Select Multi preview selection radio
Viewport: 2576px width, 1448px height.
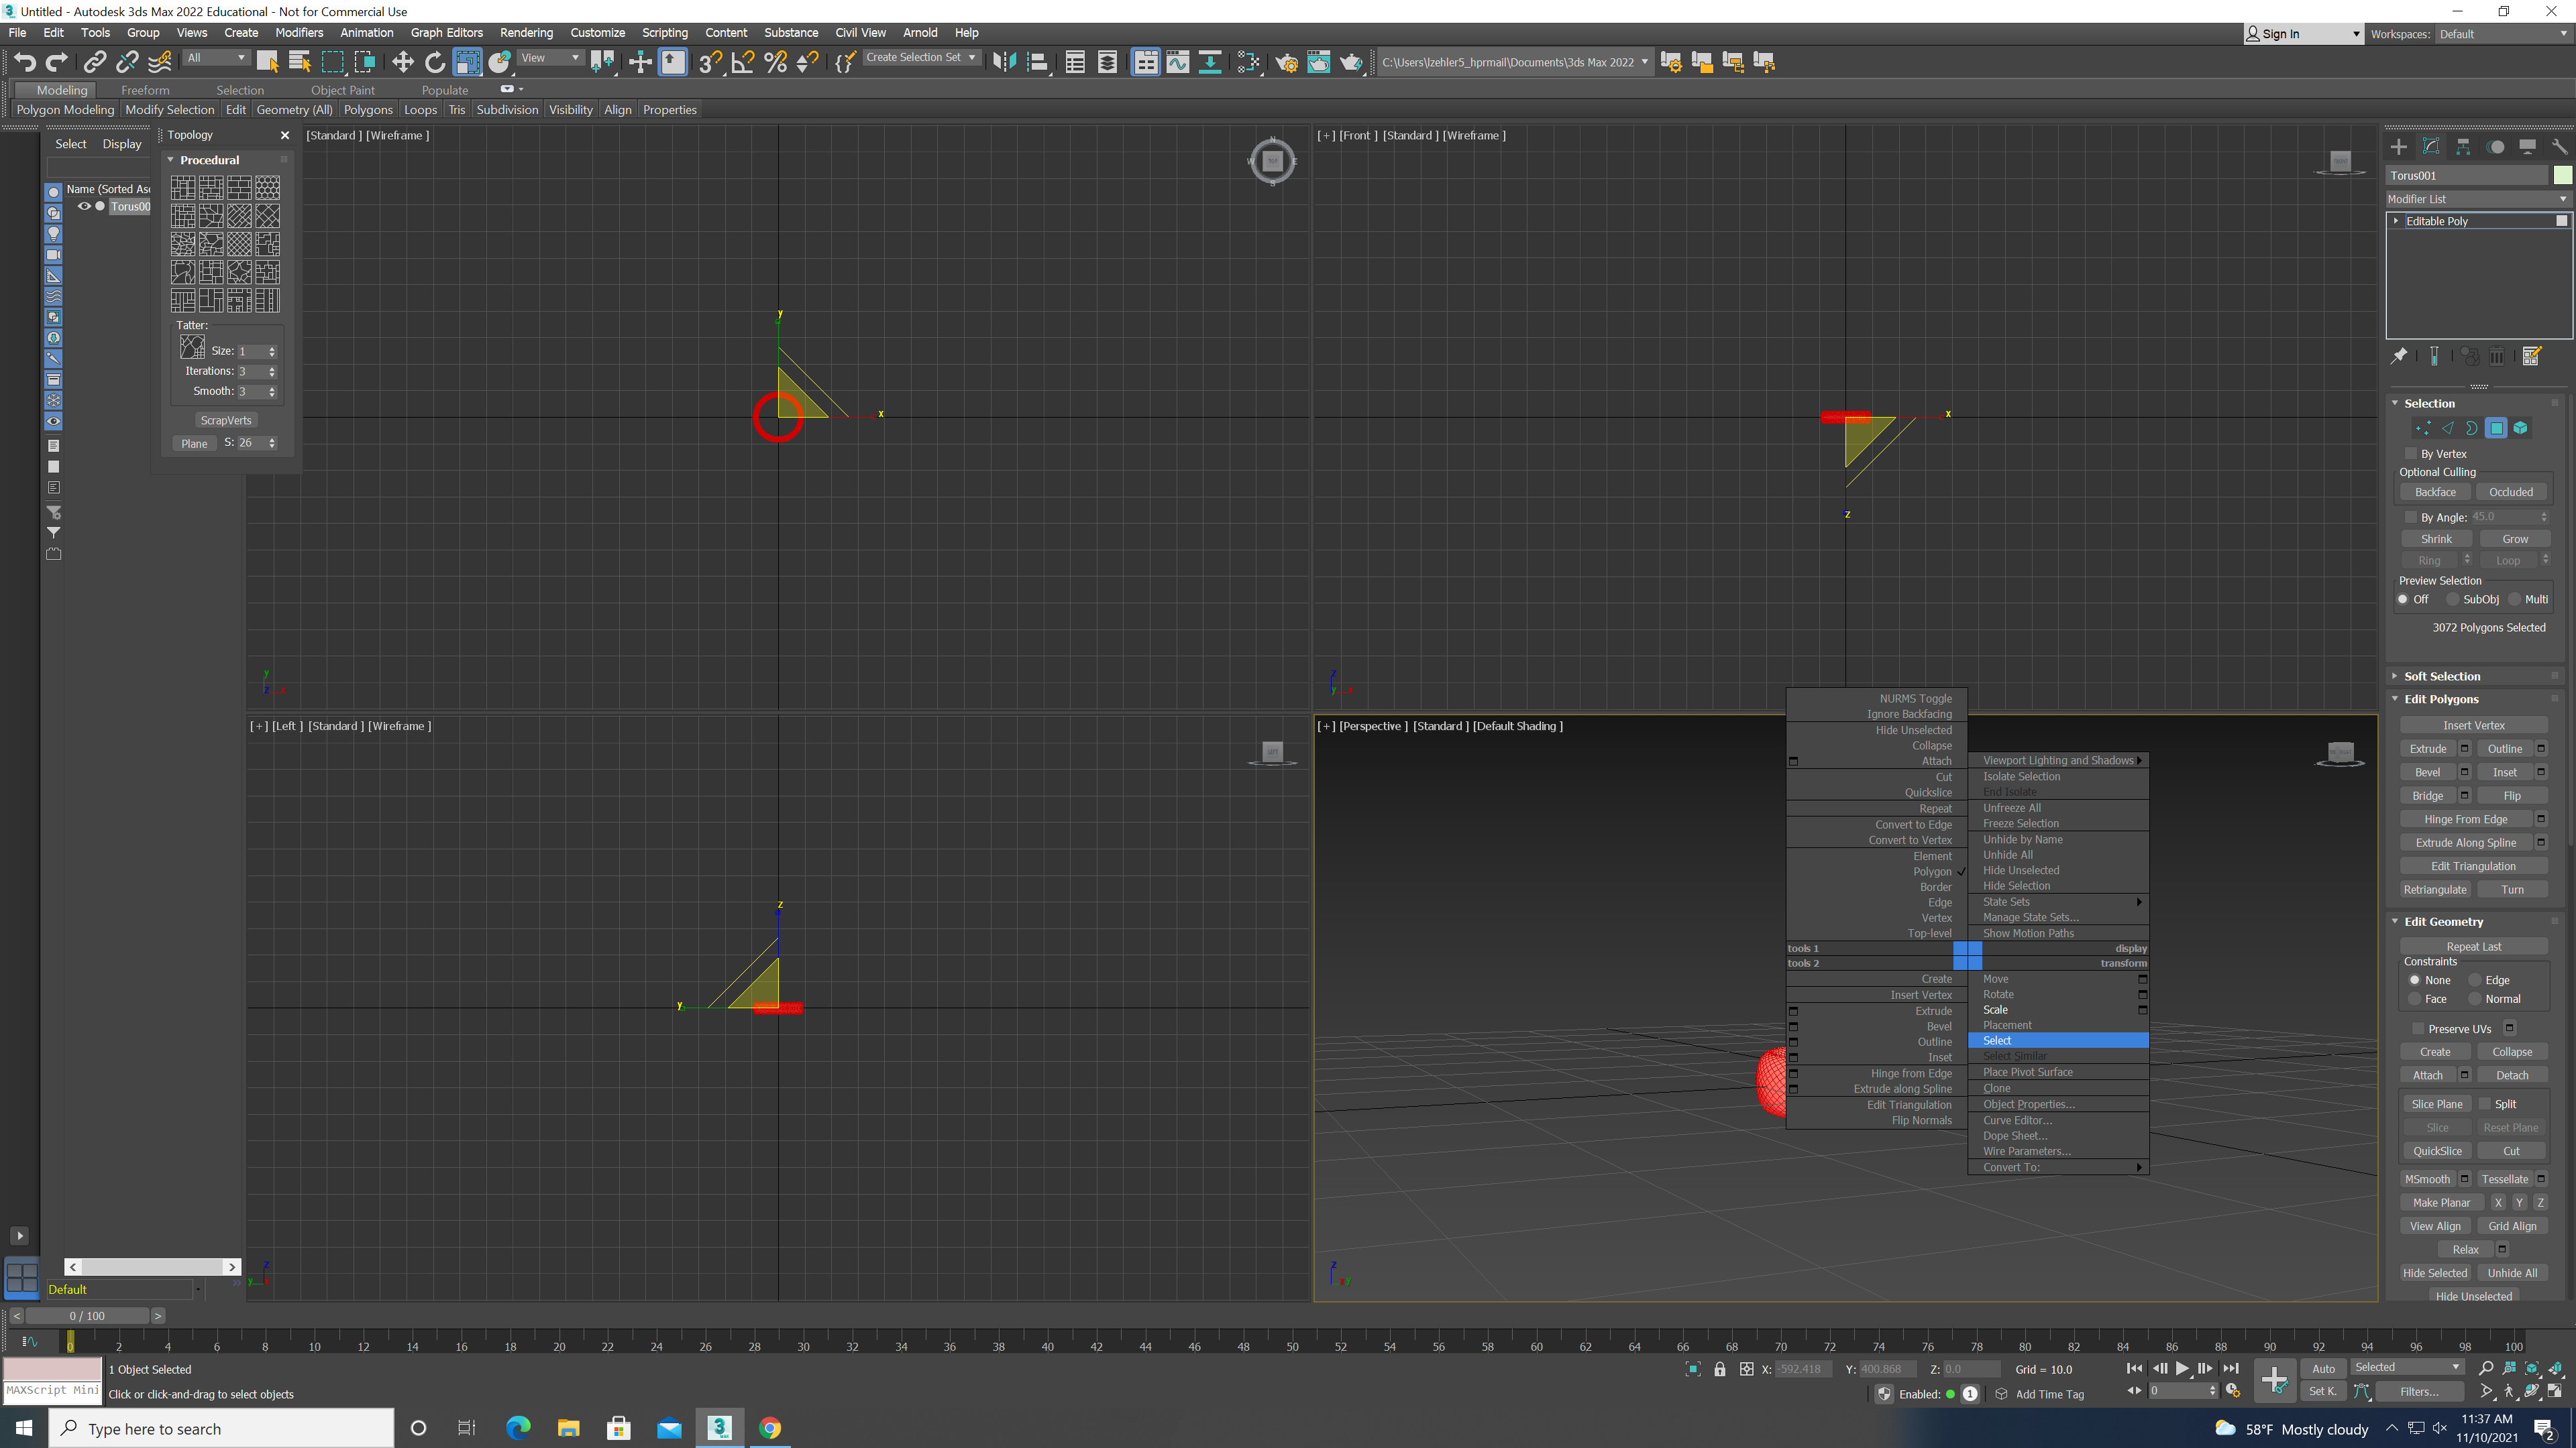[2514, 599]
